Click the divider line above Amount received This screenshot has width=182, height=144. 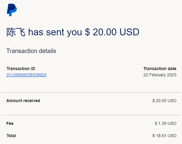[x=91, y=93]
